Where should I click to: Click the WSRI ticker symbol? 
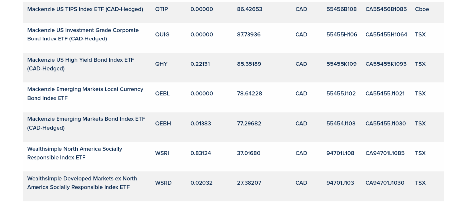[x=162, y=153]
